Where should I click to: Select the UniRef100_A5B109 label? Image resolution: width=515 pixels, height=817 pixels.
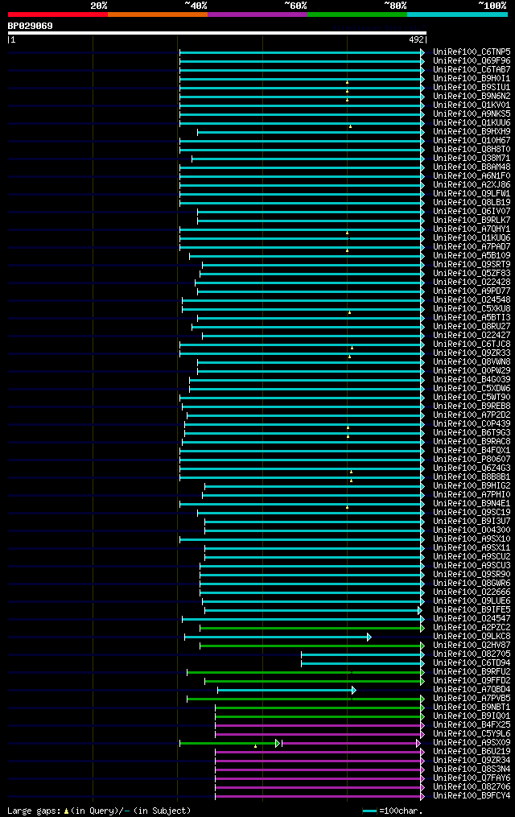click(x=472, y=256)
